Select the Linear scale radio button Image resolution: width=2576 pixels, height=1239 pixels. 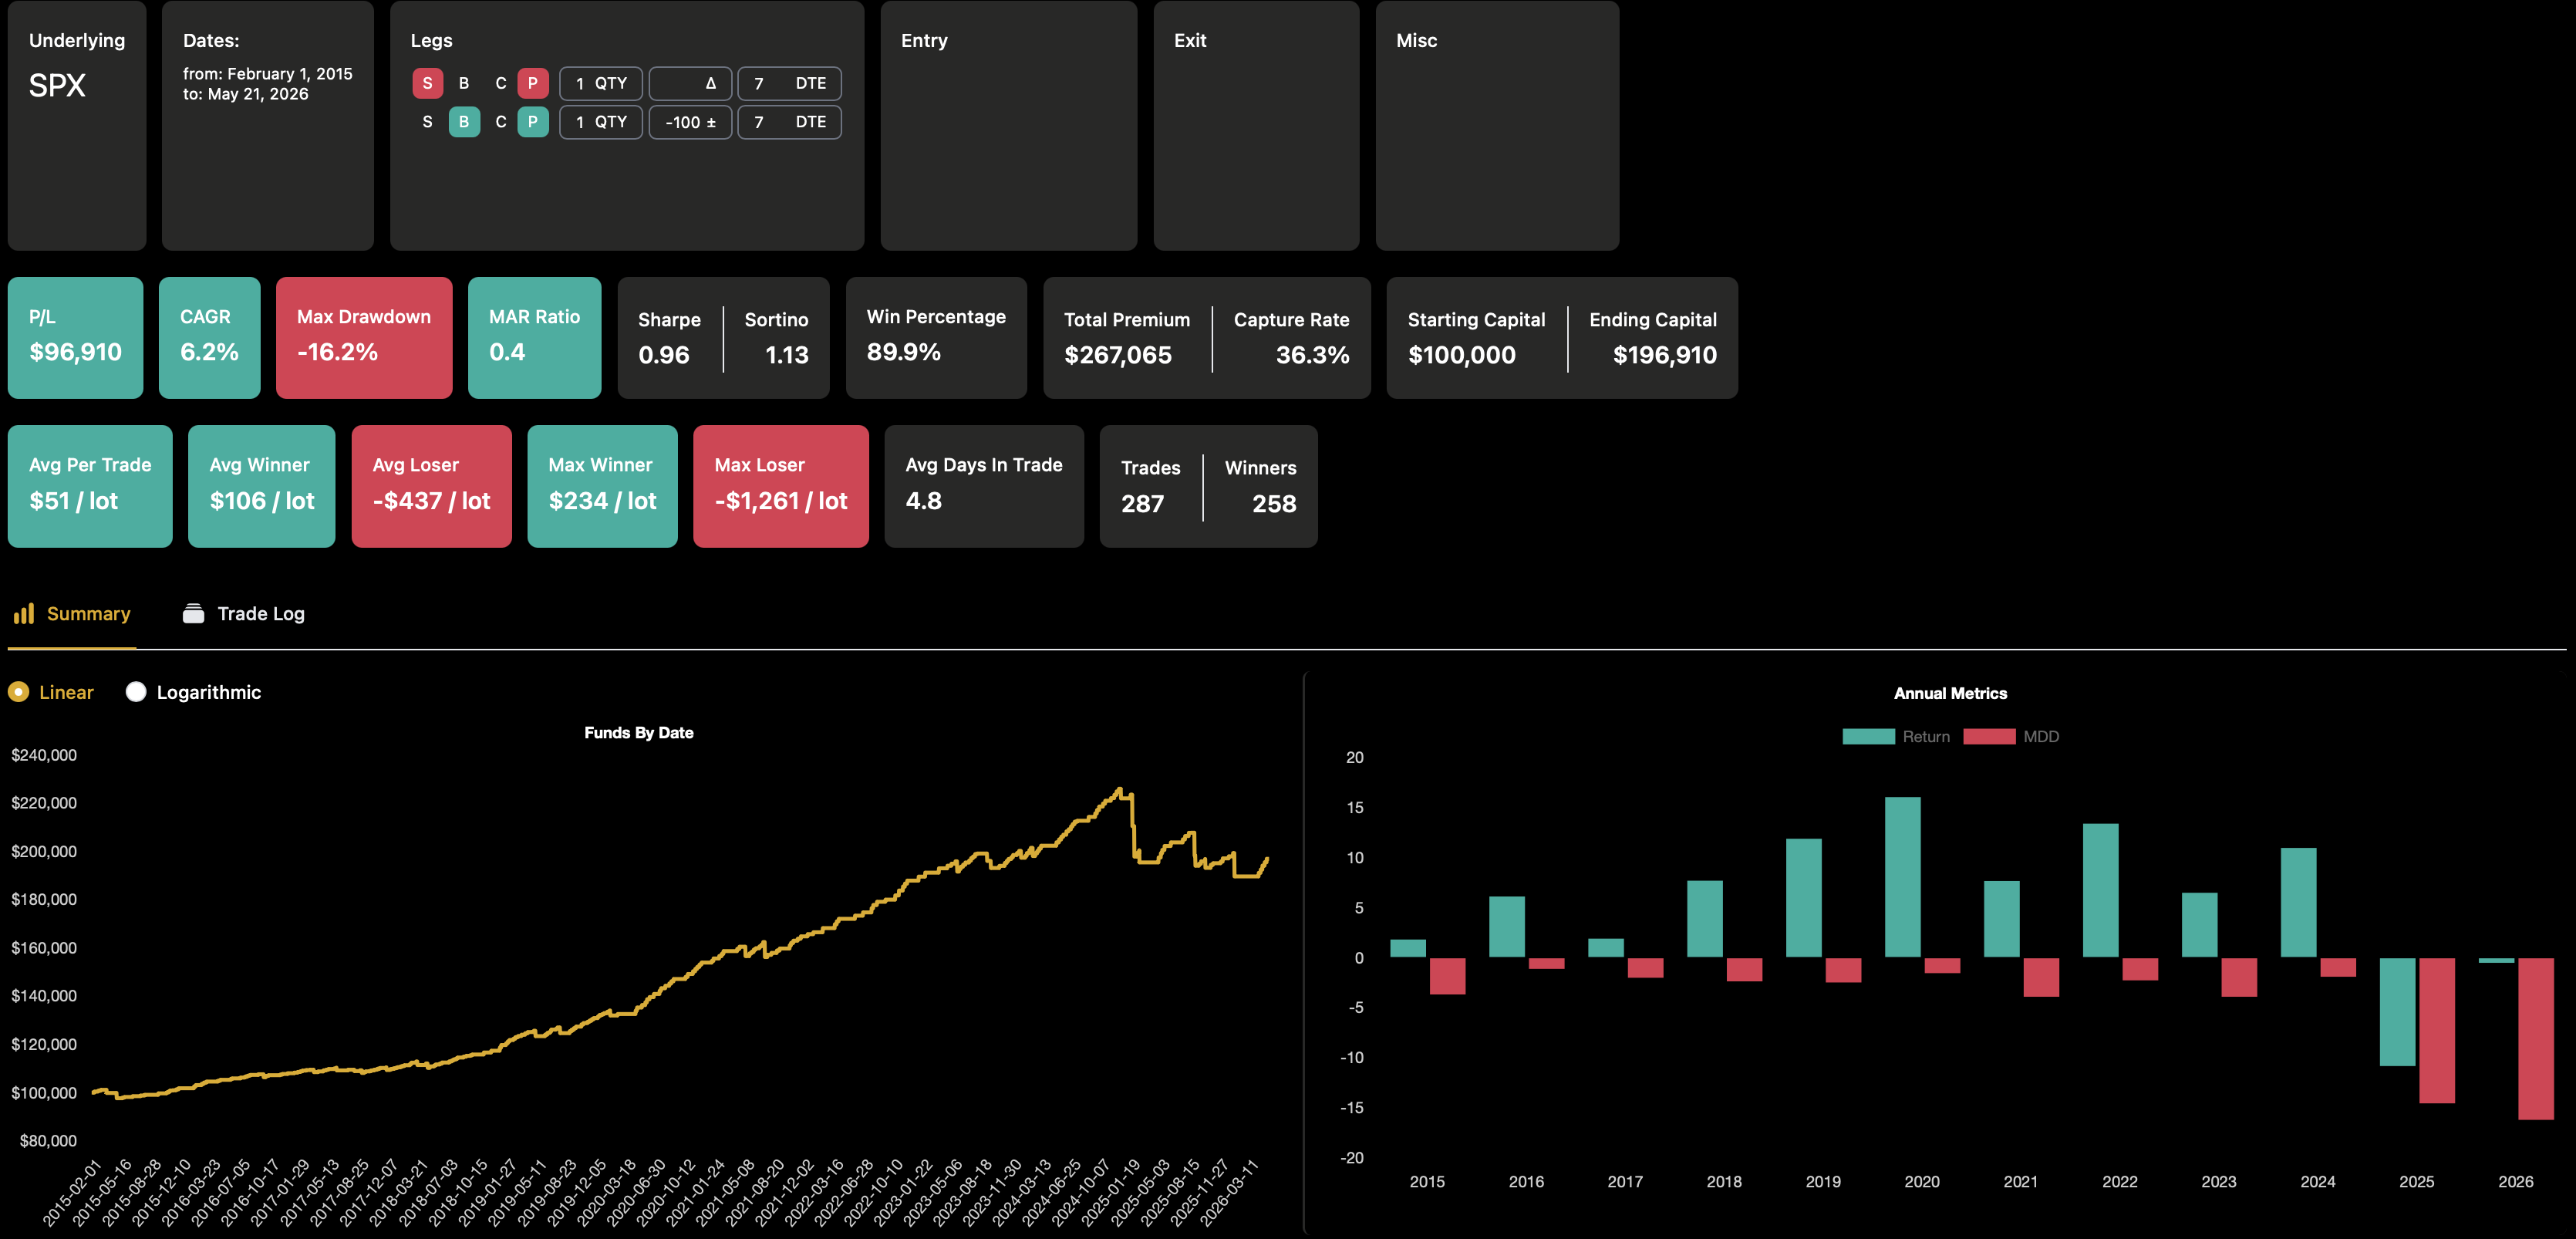(18, 692)
